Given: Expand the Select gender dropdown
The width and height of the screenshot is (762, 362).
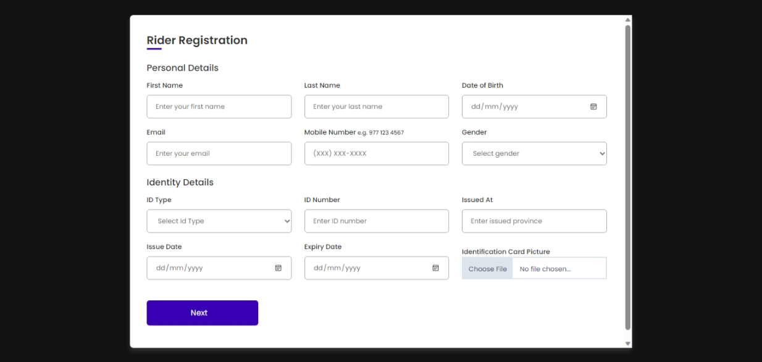Looking at the screenshot, I should point(534,154).
